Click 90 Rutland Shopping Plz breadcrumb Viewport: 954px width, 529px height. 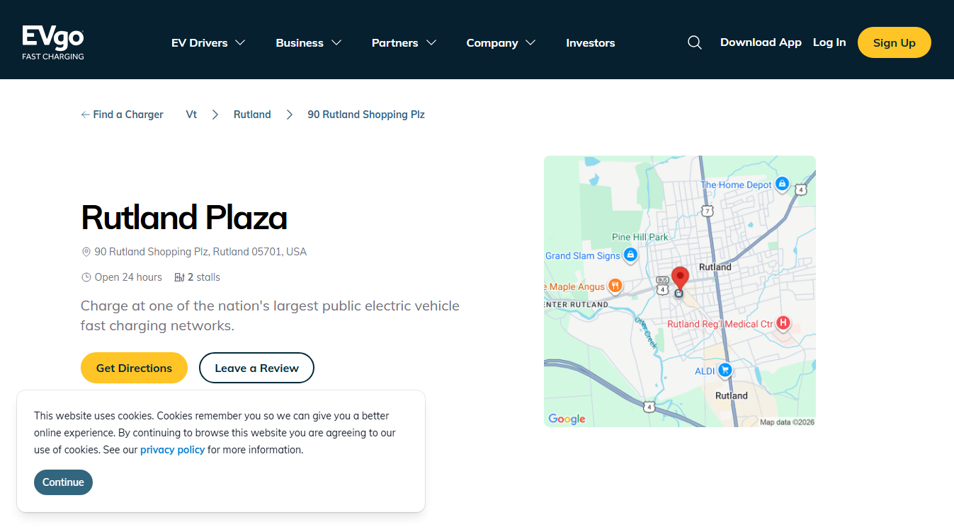point(366,115)
